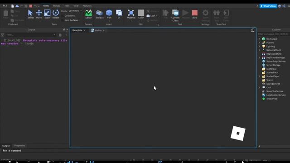
Task: Click the share icon in top right
Action: pos(284,6)
